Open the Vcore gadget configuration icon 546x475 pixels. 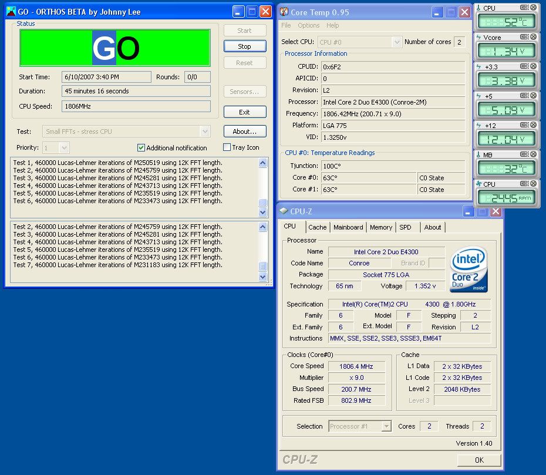pyautogui.click(x=524, y=36)
